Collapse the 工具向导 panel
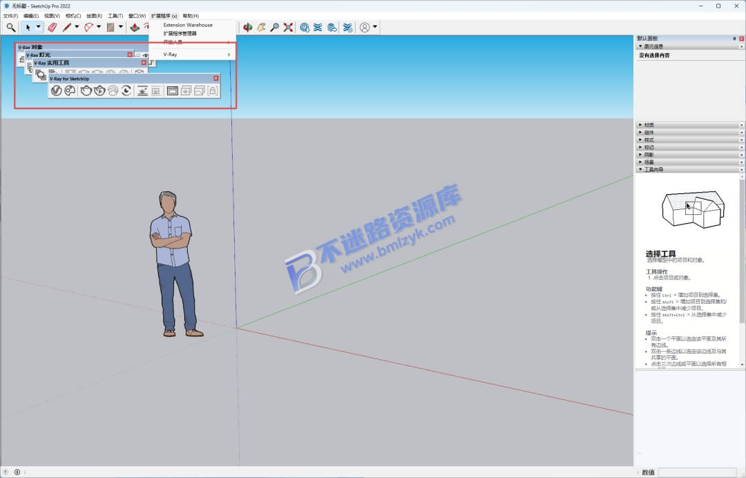This screenshot has height=478, width=746. (x=689, y=169)
